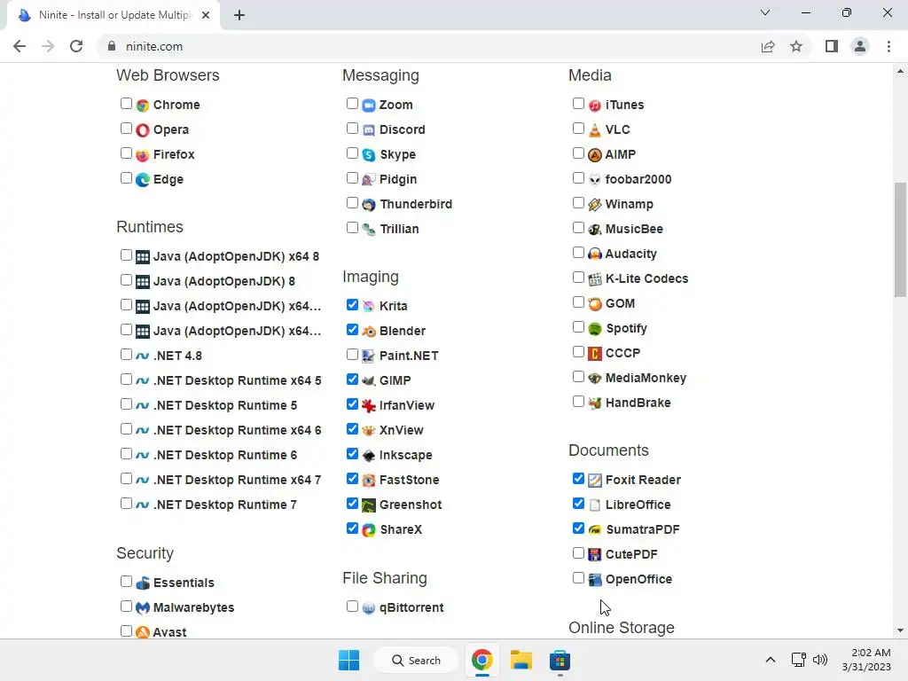Uncheck the XnView checkbox
Viewport: 908px width, 681px height.
[352, 429]
